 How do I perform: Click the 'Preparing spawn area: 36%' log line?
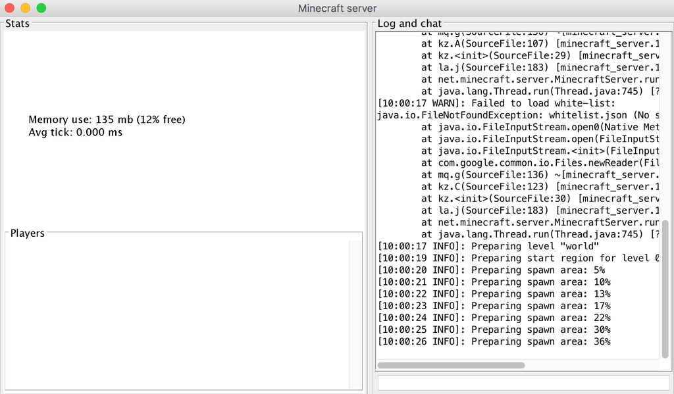494,341
